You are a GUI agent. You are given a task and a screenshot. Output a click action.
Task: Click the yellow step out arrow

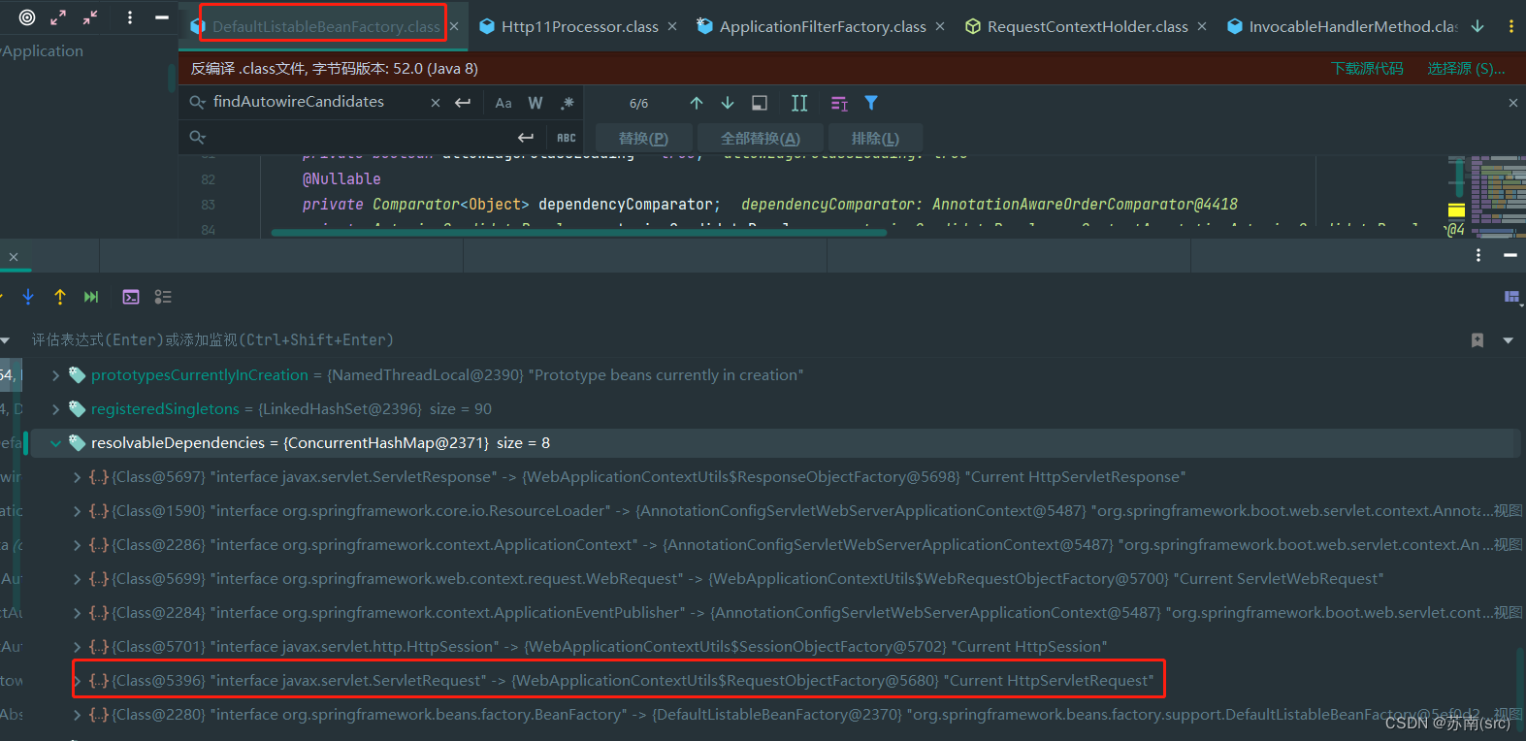pos(60,297)
